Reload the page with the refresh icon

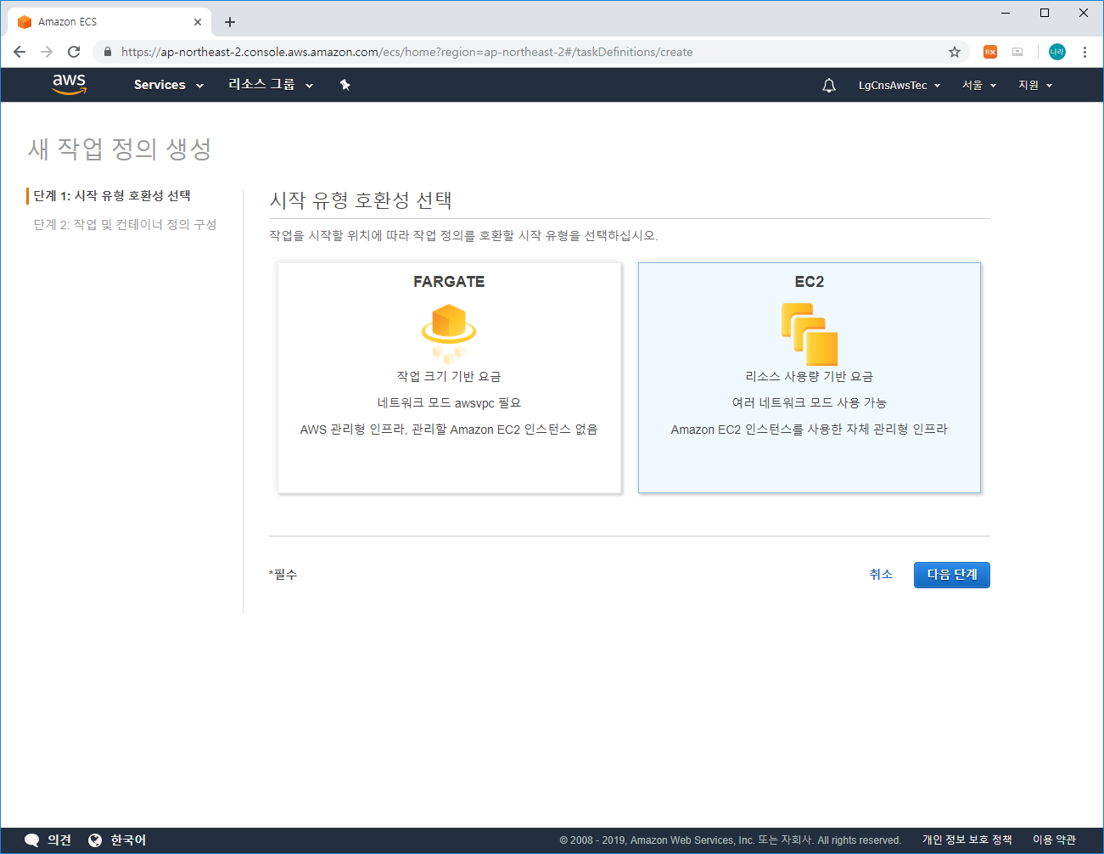click(74, 52)
